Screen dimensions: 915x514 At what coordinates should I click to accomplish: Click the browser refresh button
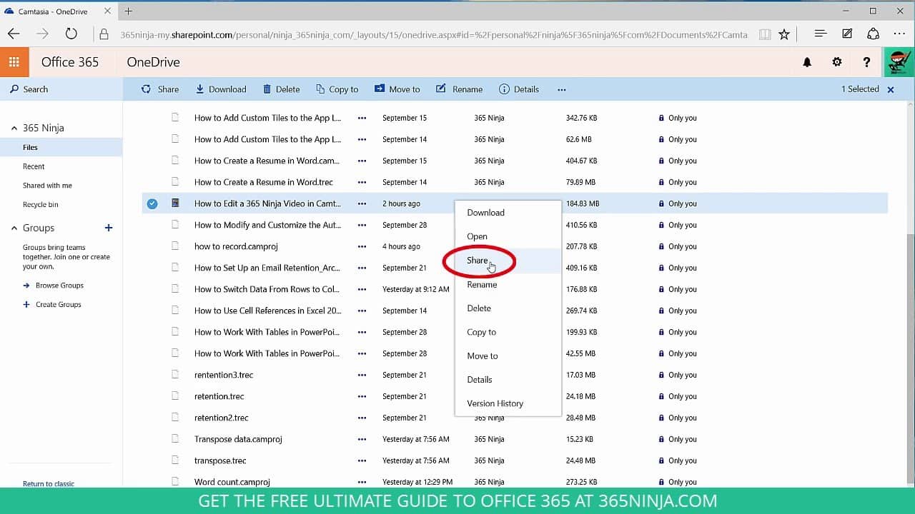(x=71, y=34)
